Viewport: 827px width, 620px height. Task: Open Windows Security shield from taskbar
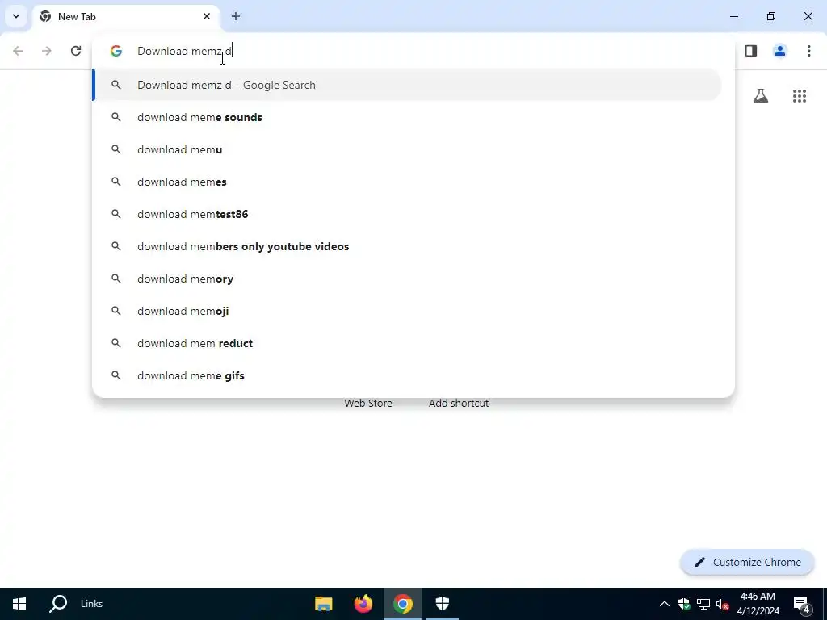[442, 604]
